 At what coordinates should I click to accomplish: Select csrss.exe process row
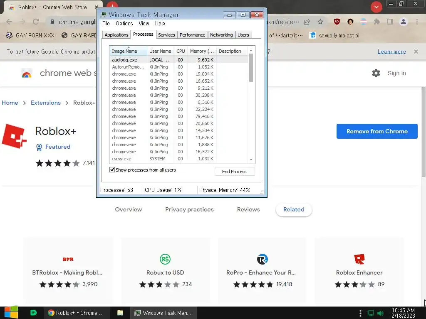pyautogui.click(x=178, y=159)
